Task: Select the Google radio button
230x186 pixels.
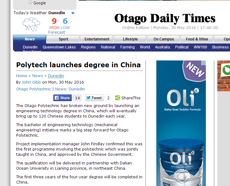Action: click(x=30, y=2)
